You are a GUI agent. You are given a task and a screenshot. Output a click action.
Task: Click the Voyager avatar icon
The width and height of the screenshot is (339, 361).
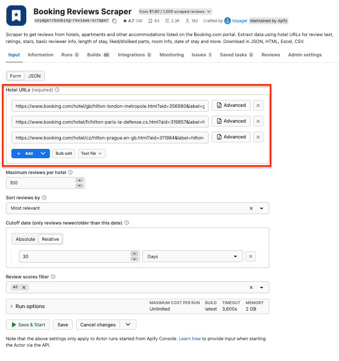click(x=227, y=21)
